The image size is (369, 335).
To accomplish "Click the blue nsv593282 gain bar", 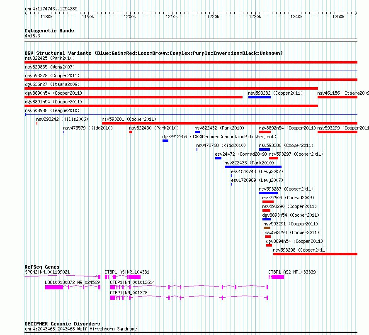I will click(260, 97).
